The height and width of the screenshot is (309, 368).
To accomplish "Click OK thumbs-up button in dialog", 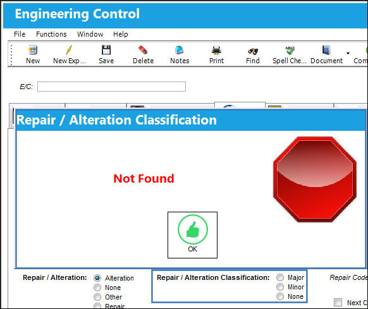I will coord(192,235).
